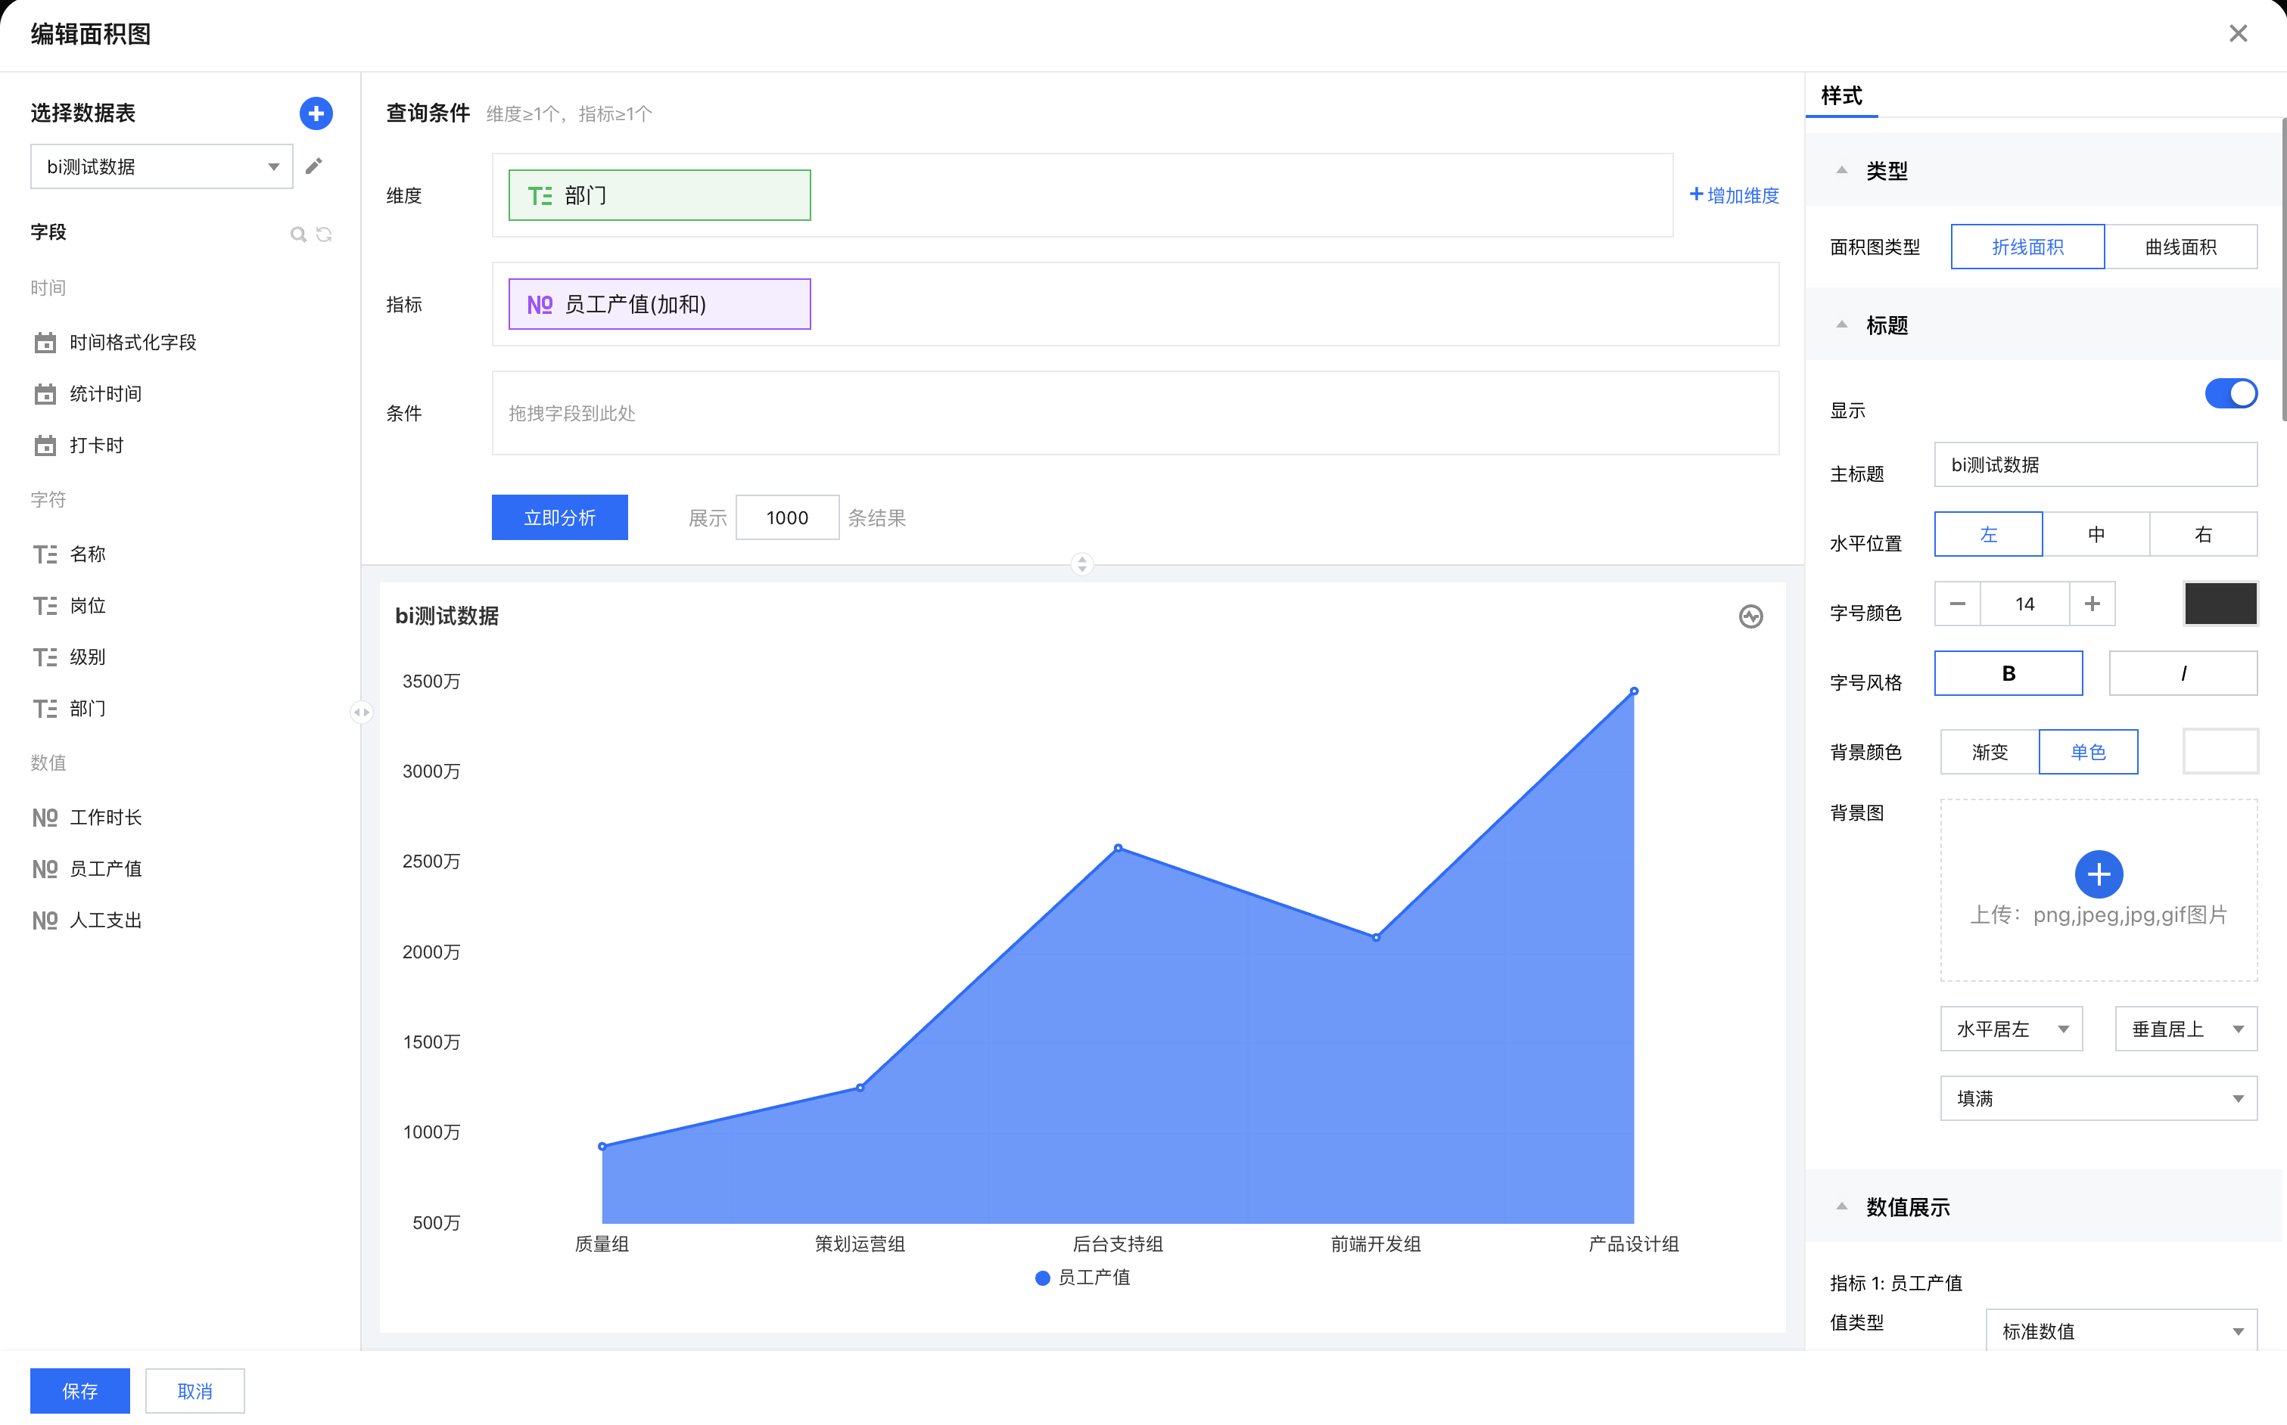Viewport: 2287px width, 1425px height.
Task: Toggle the title display switch
Action: pyautogui.click(x=2230, y=394)
